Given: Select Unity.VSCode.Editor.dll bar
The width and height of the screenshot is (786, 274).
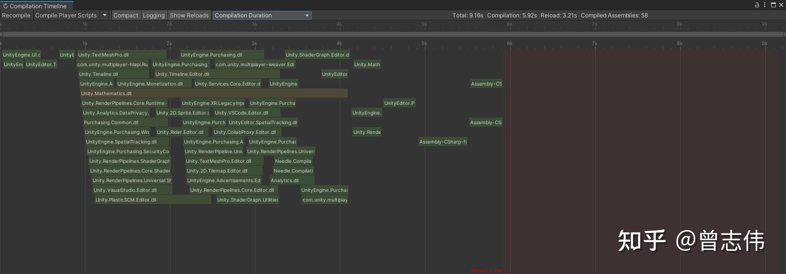Looking at the screenshot, I should pos(247,113).
